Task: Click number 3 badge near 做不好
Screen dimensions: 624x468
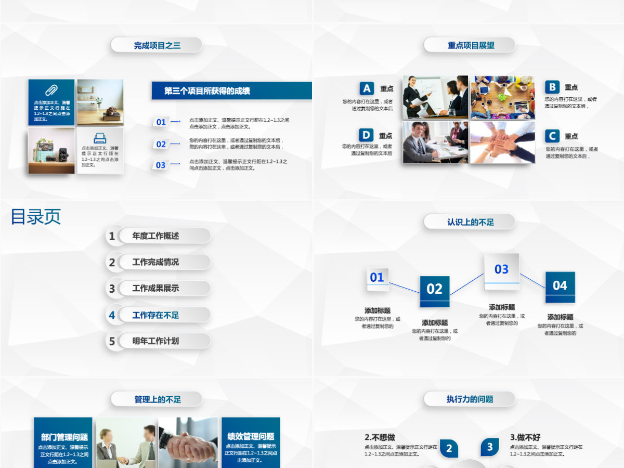Action: pos(490,447)
